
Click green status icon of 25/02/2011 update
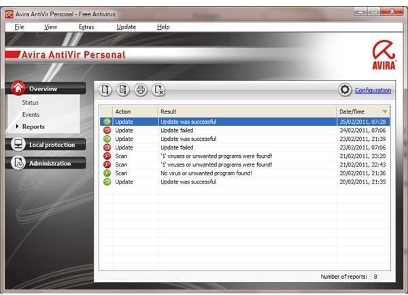point(107,122)
